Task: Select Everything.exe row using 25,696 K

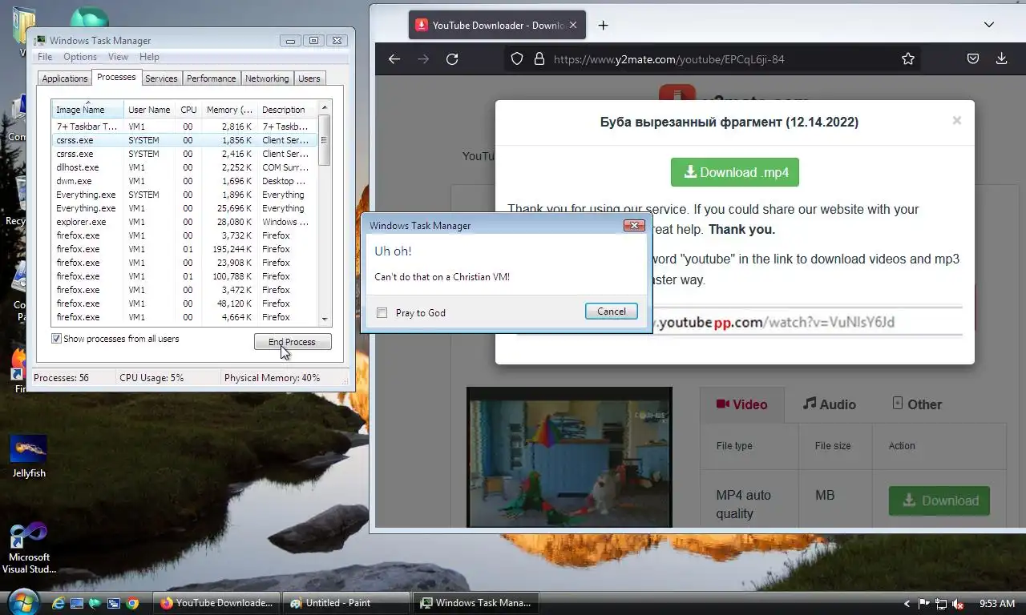Action: tap(184, 208)
